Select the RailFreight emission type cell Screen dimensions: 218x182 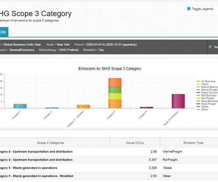point(170,160)
